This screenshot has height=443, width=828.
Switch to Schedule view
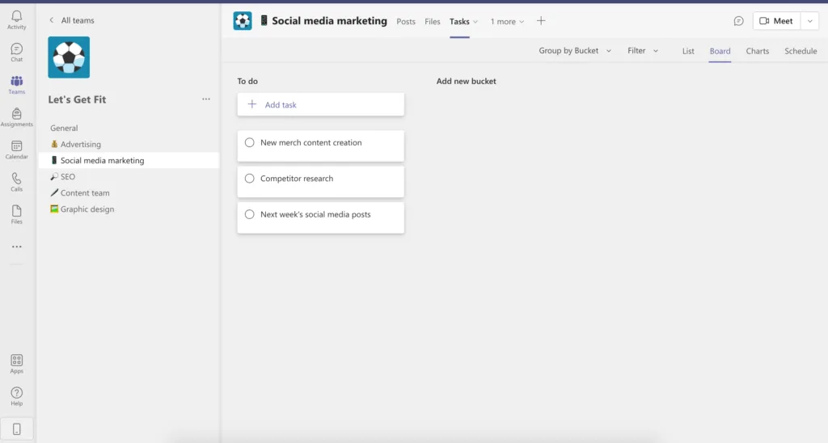[801, 51]
